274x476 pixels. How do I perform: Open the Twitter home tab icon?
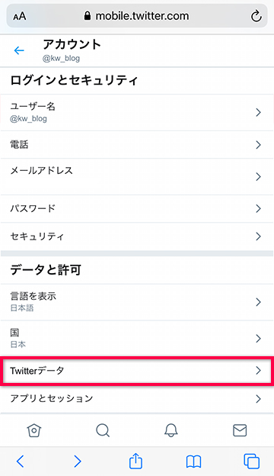(34, 430)
